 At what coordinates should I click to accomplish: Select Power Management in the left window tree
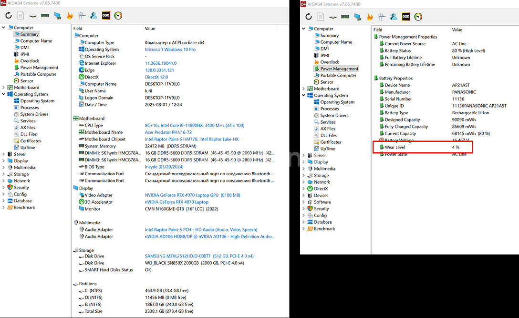pyautogui.click(x=39, y=68)
